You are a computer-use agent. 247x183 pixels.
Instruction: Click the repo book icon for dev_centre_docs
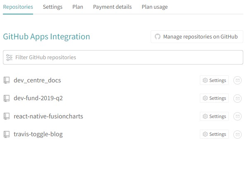[7, 80]
